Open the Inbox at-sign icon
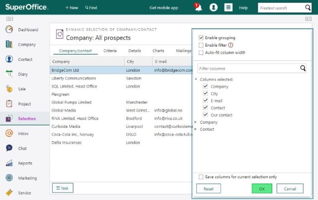The width and height of the screenshot is (318, 200). point(9,133)
